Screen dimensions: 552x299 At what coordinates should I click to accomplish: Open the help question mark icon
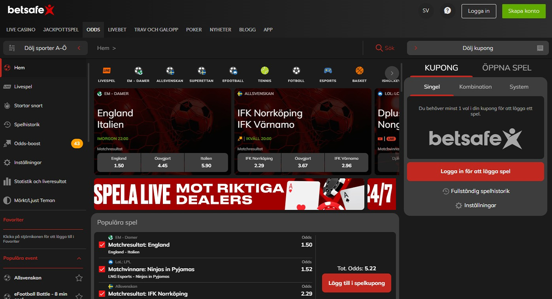pos(447,11)
